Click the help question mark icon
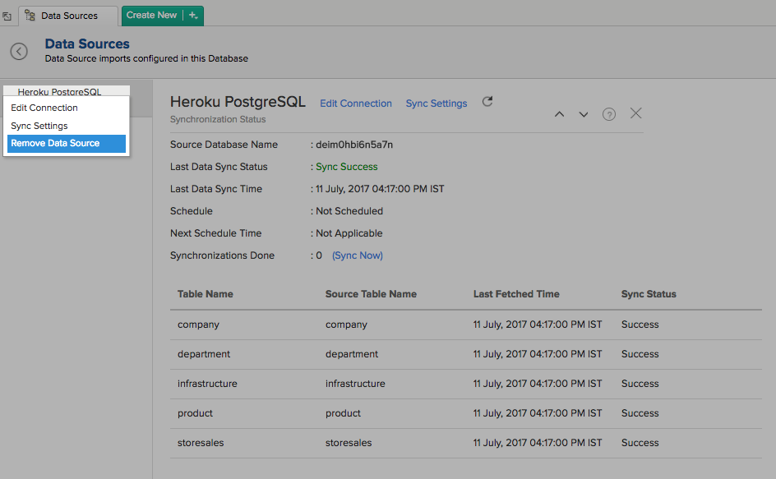The image size is (776, 479). click(x=608, y=114)
